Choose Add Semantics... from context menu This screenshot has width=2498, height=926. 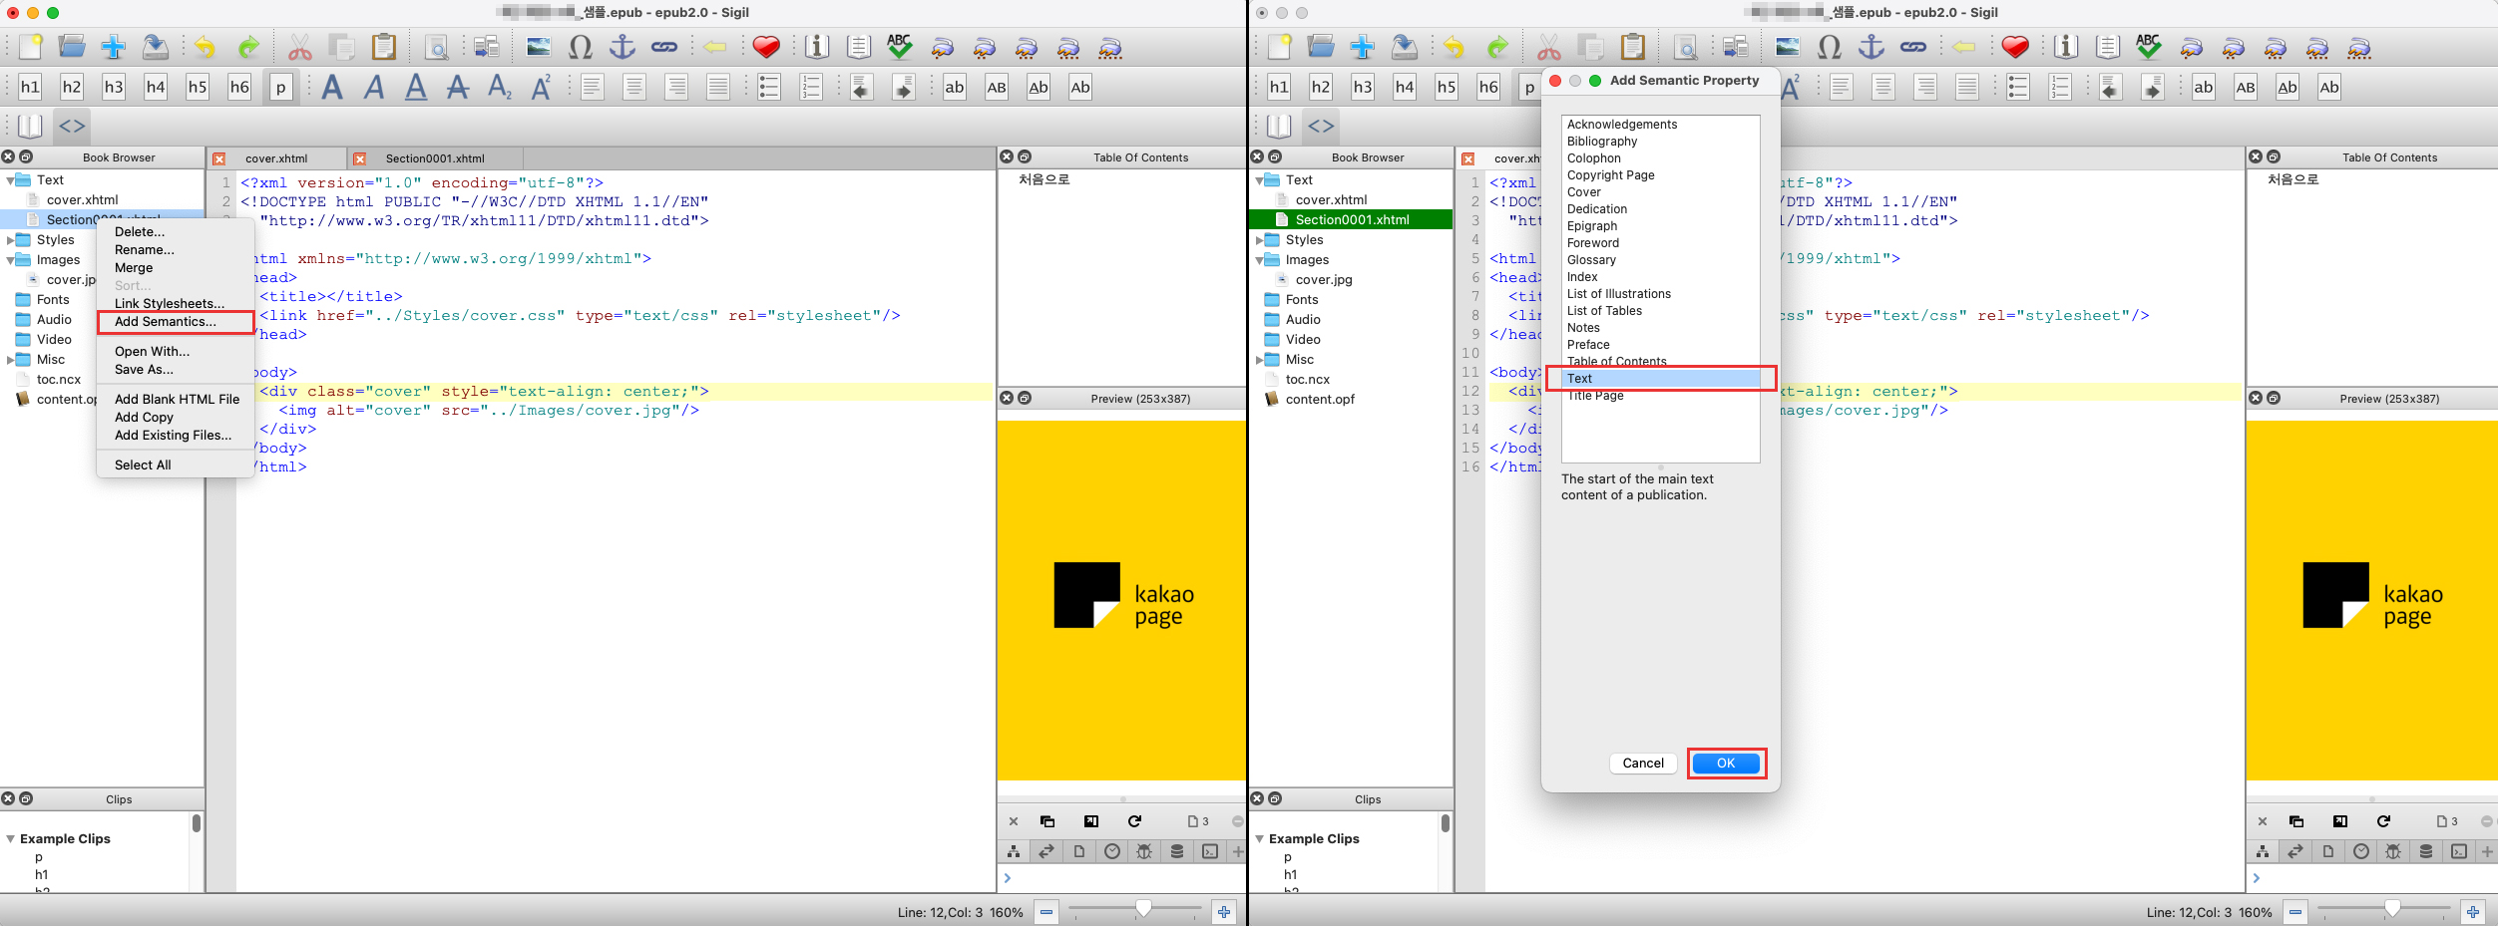(175, 322)
